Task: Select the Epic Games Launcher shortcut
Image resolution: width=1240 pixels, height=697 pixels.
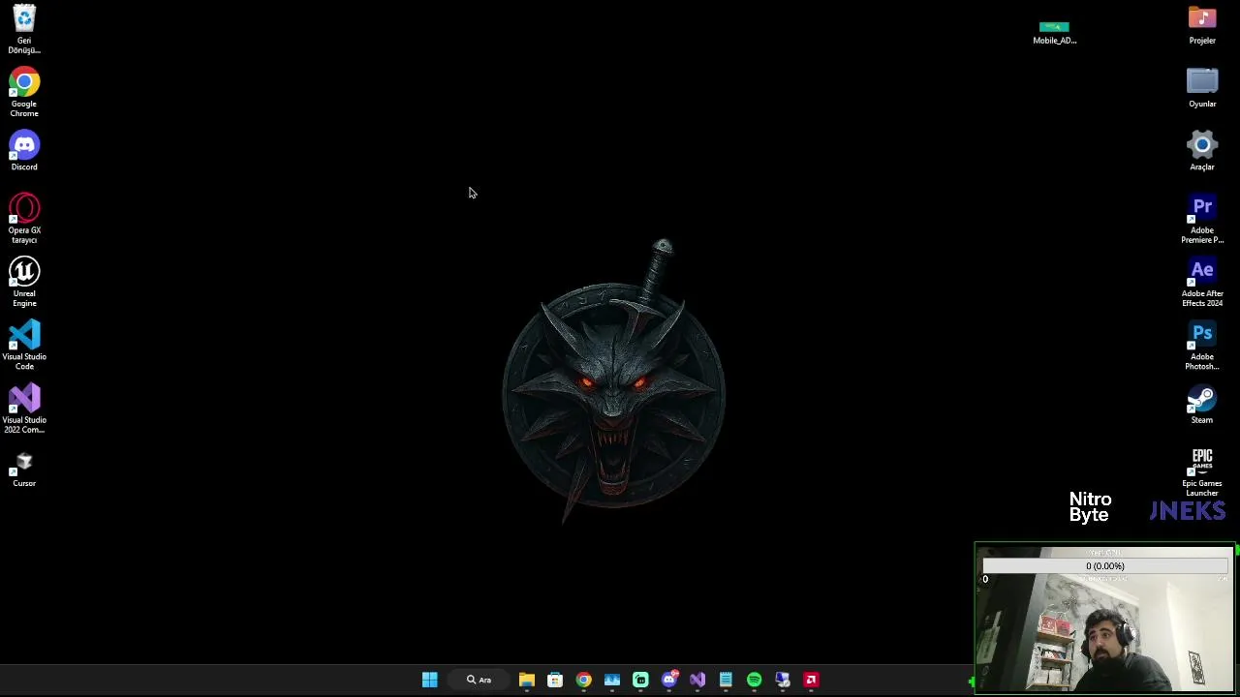Action: coord(1202,471)
